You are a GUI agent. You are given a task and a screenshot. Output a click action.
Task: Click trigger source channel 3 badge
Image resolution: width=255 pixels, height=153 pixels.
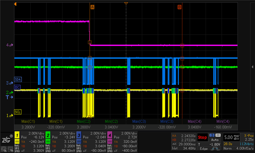point(212,135)
